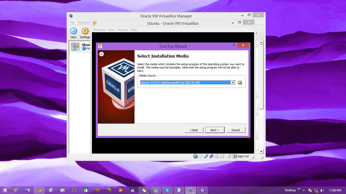Screen dimensions: 346x194
Task: Click the Manager scrollbar down arrow
Action: tap(262, 152)
